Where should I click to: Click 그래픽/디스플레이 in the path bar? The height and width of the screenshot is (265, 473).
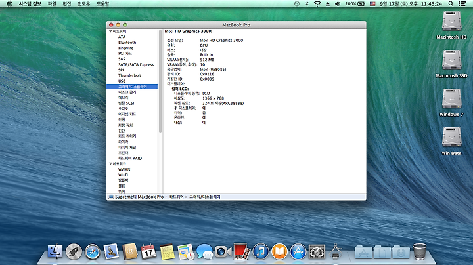click(204, 197)
